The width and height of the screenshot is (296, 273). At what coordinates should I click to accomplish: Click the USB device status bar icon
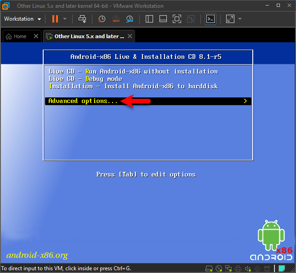coord(267,268)
